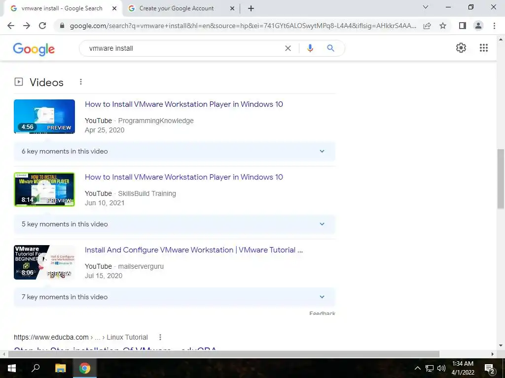505x378 pixels.
Task: Click the horizontal scrollbar thumb
Action: pos(224,354)
